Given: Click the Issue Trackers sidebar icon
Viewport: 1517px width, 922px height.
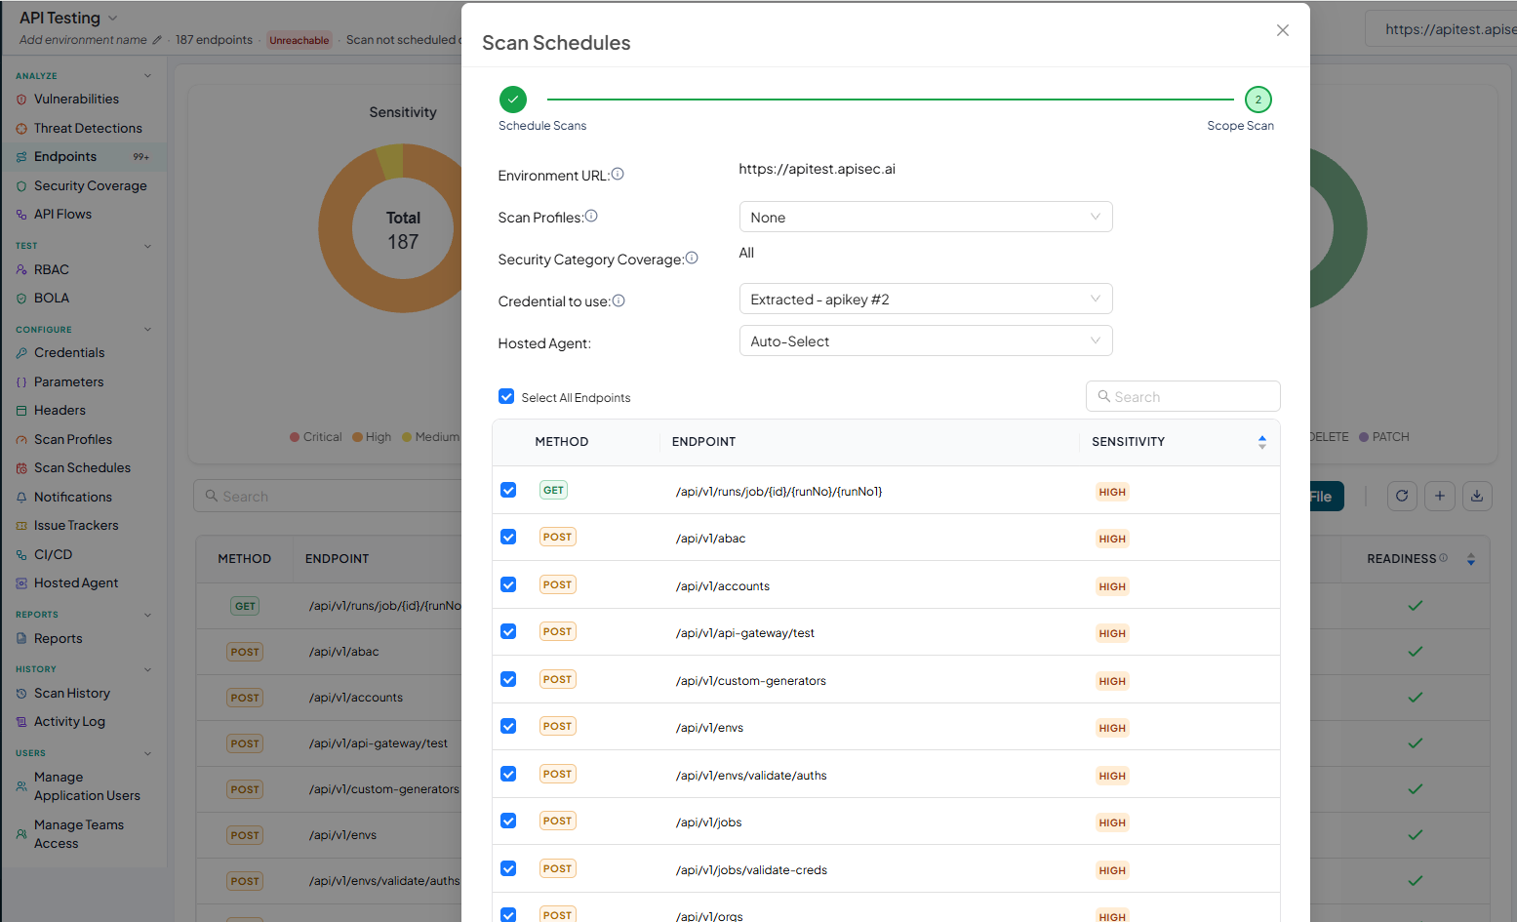Looking at the screenshot, I should (x=21, y=526).
